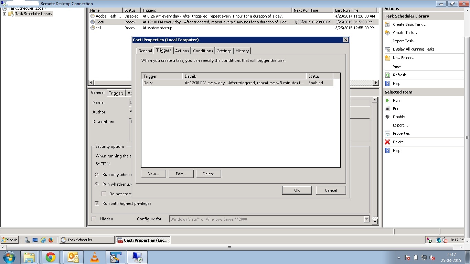Image resolution: width=470 pixels, height=264 pixels.
Task: Open the Configure for dropdown
Action: point(366,219)
